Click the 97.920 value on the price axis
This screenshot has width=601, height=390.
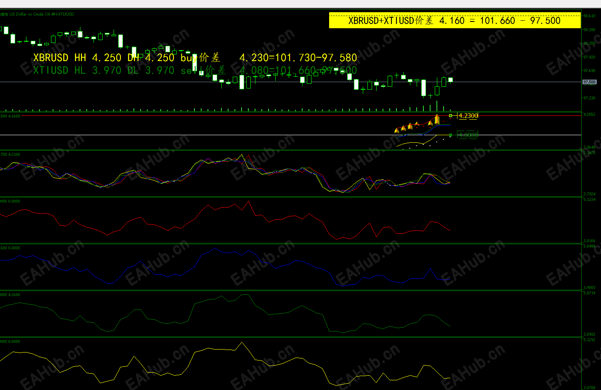589,57
